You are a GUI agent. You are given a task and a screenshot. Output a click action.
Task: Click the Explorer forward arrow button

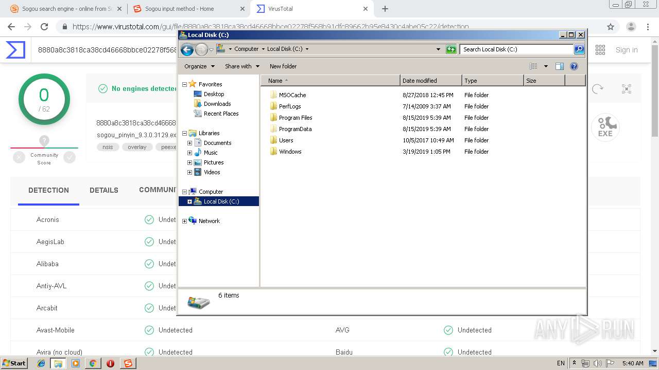pyautogui.click(x=201, y=49)
